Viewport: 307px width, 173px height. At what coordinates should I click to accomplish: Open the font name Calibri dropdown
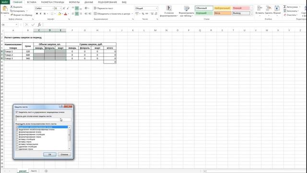coord(53,8)
